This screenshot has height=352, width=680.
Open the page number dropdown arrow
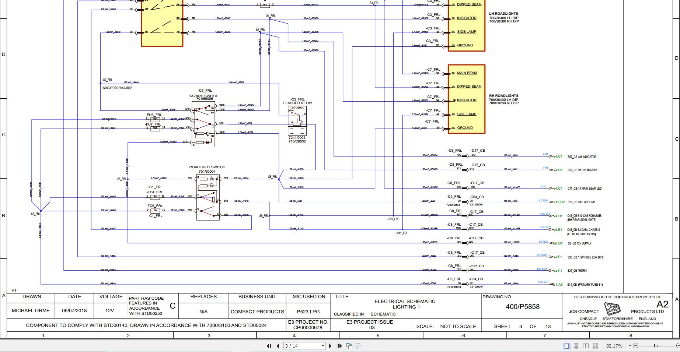tap(323, 346)
